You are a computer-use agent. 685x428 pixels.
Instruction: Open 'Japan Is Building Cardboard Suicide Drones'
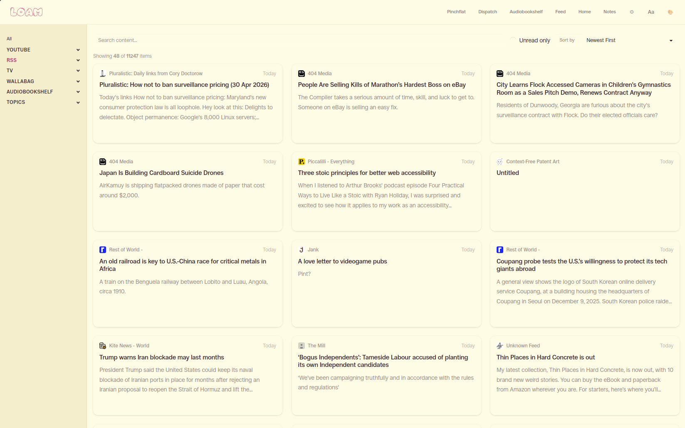pos(161,173)
